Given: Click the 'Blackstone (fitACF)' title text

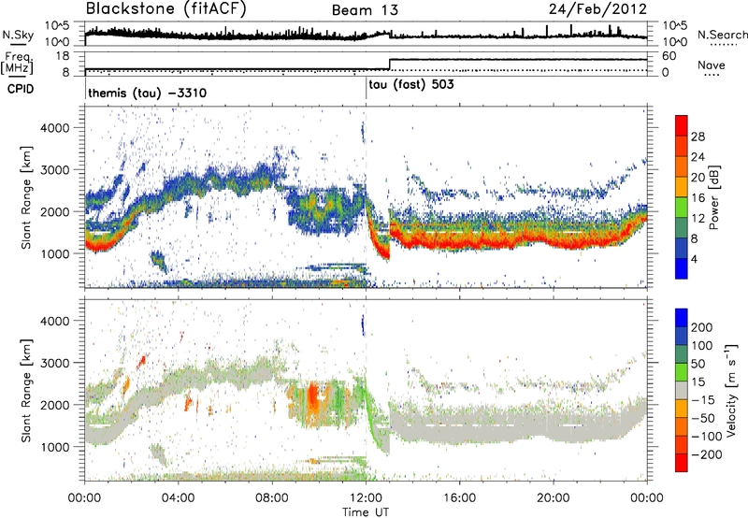Looking at the screenshot, I should (165, 9).
